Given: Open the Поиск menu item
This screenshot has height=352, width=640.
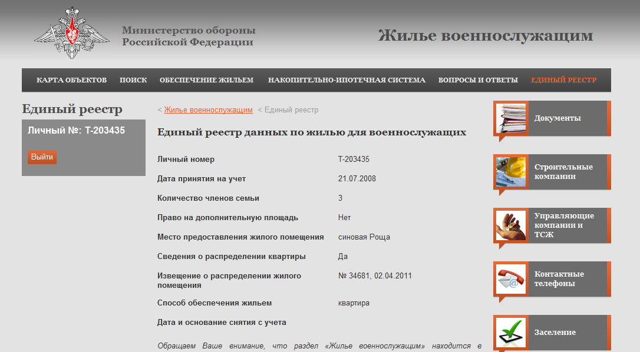Looking at the screenshot, I should point(133,80).
